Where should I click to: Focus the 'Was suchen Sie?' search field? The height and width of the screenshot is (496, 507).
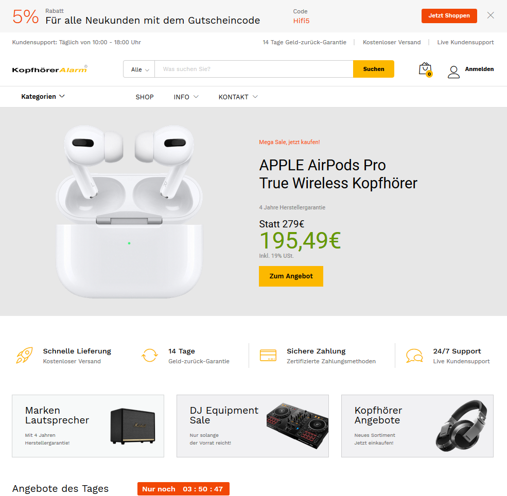(x=254, y=69)
